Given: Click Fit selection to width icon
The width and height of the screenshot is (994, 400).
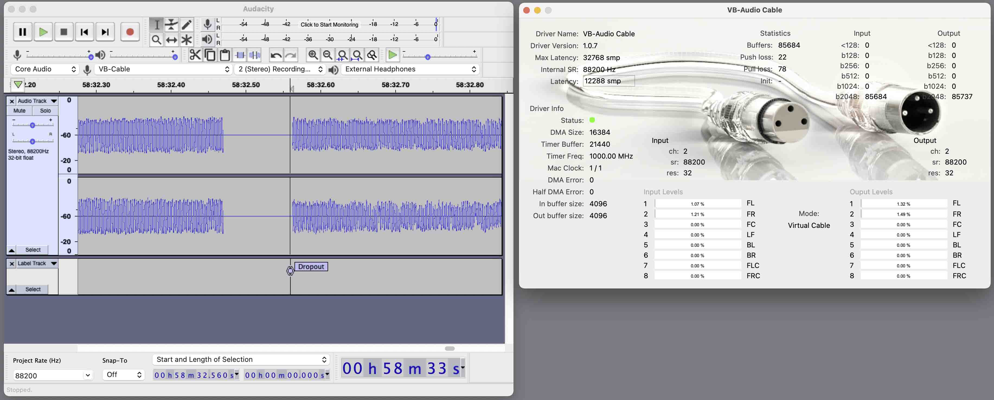Looking at the screenshot, I should 342,55.
